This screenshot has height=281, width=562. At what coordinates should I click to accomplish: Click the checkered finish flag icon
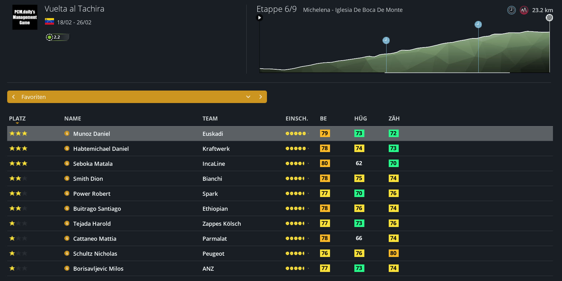[549, 18]
